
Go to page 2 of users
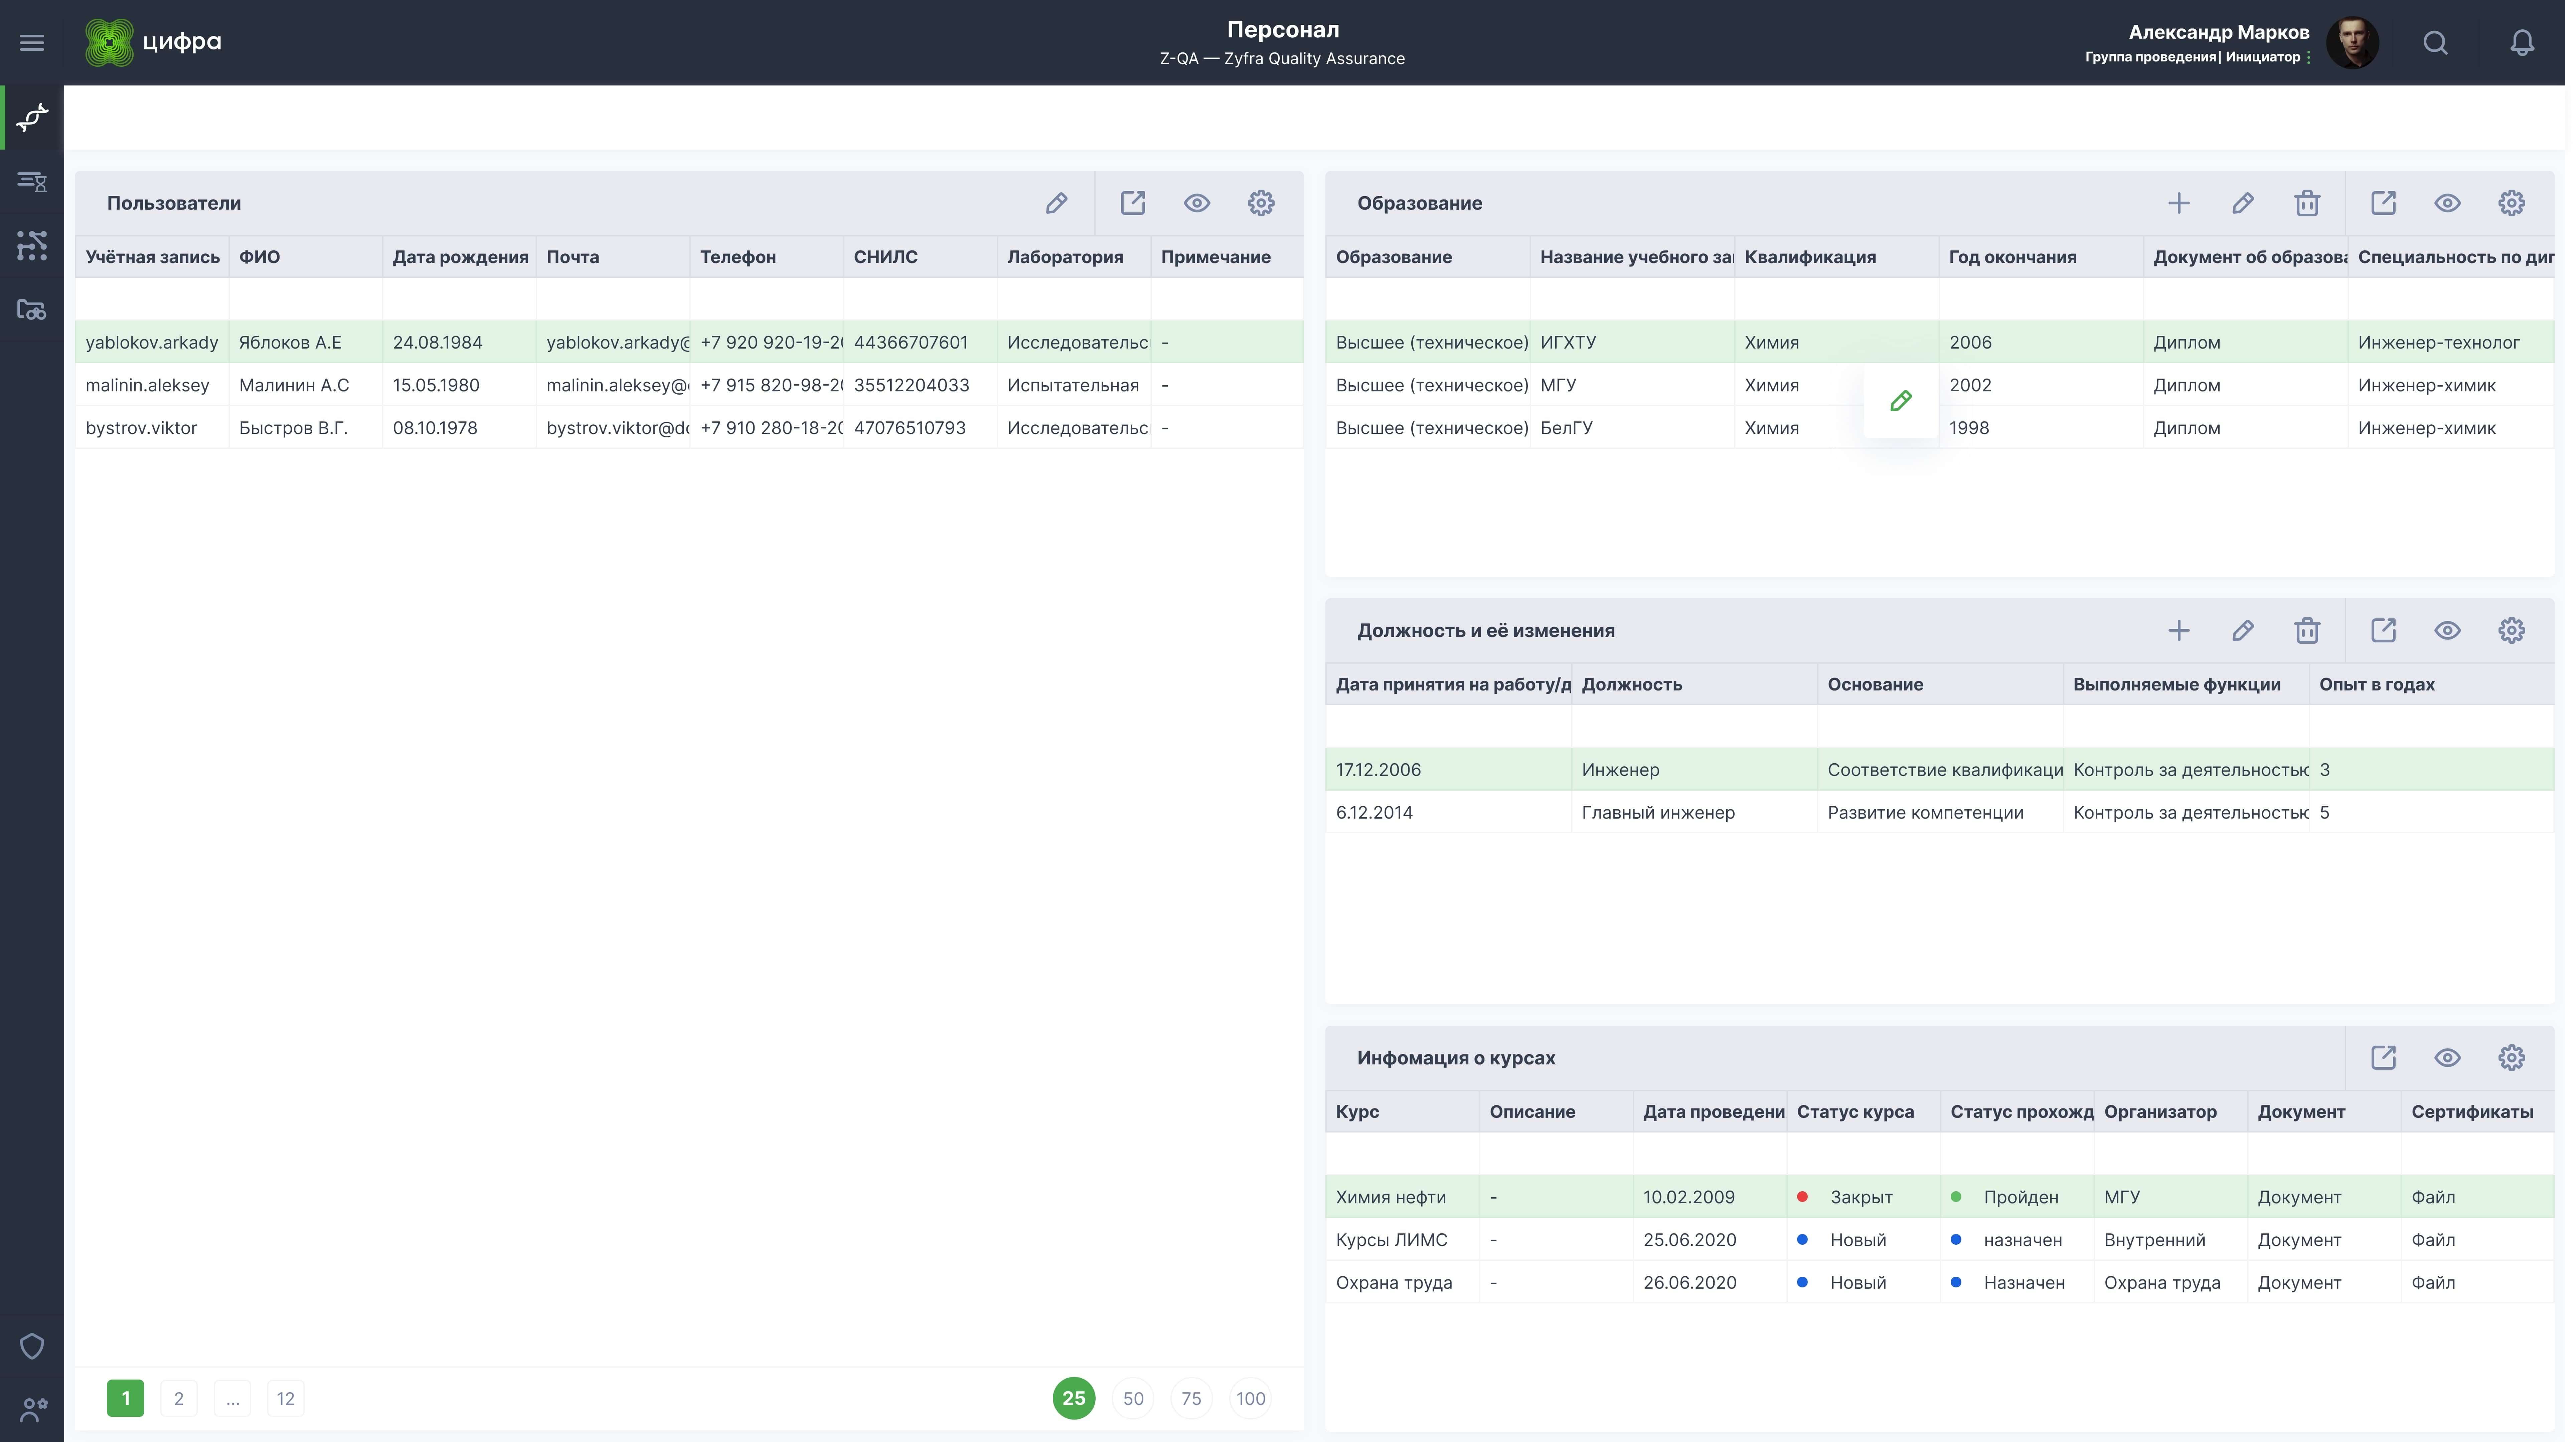179,1398
